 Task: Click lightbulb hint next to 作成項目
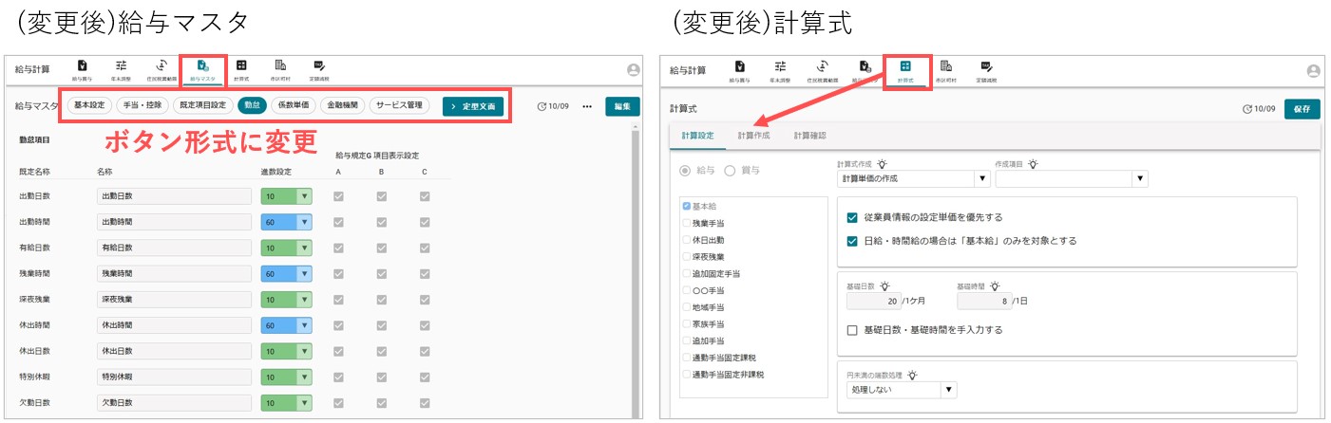click(1033, 164)
